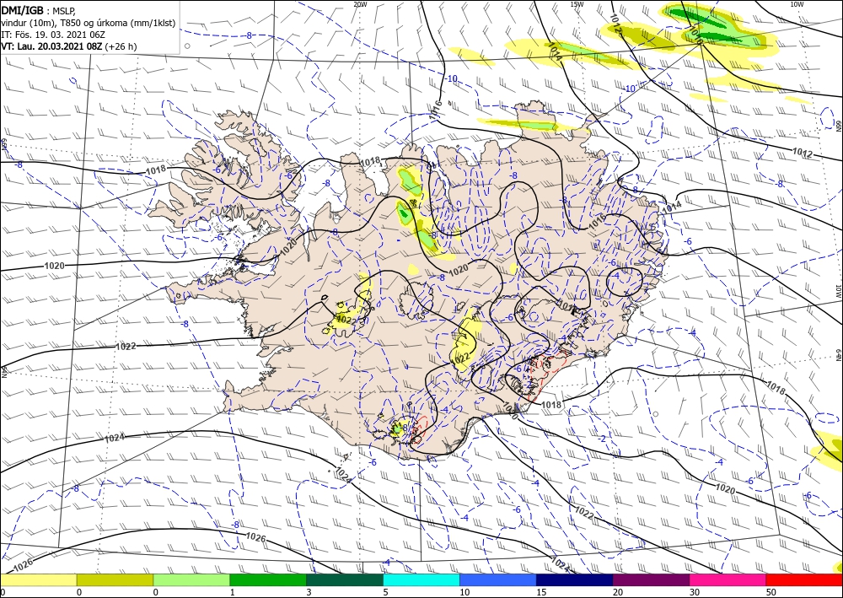Click legend scale value '3'
843x598 pixels.
[309, 592]
